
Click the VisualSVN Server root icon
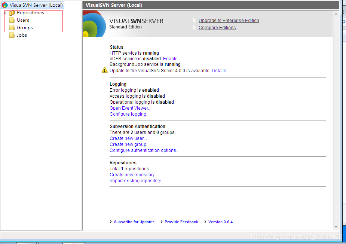[x=5, y=5]
